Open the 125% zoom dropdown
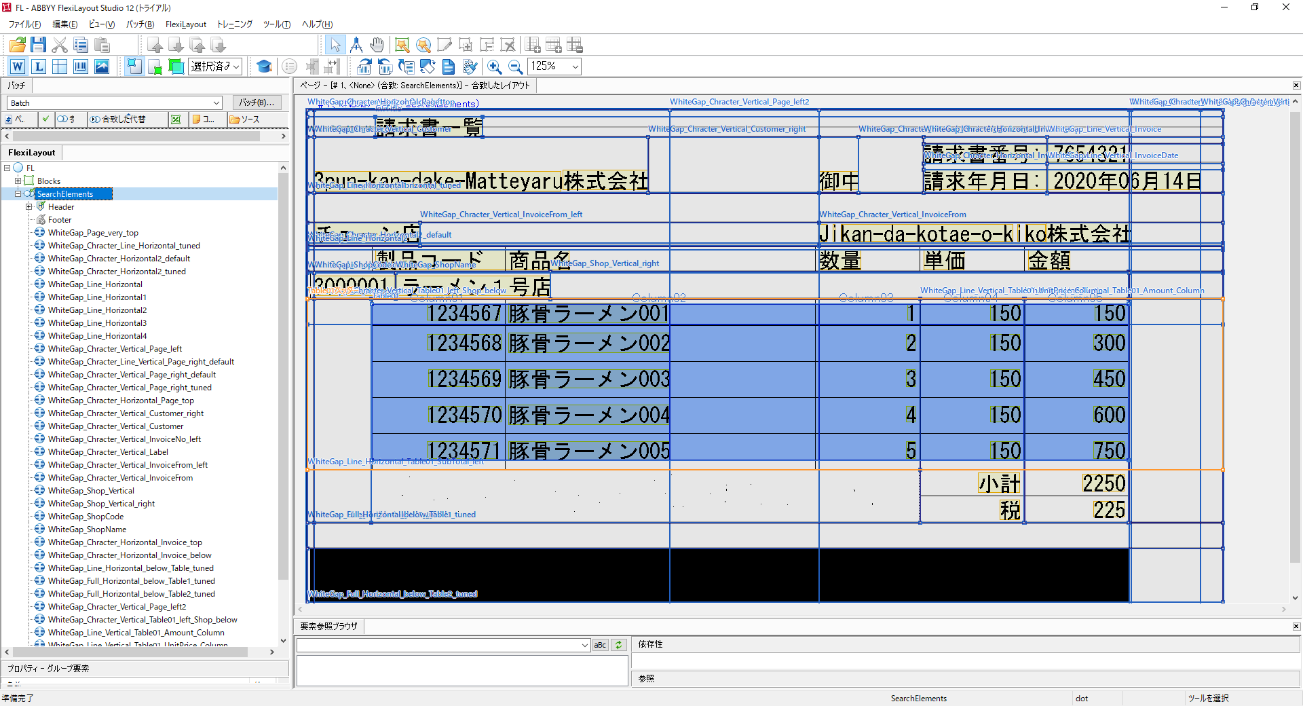 click(x=575, y=66)
